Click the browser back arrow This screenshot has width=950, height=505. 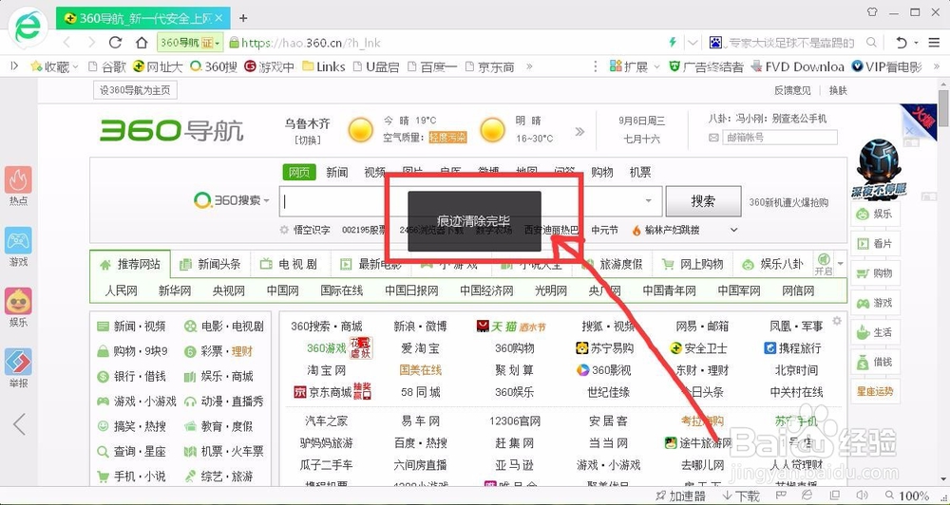pos(66,43)
